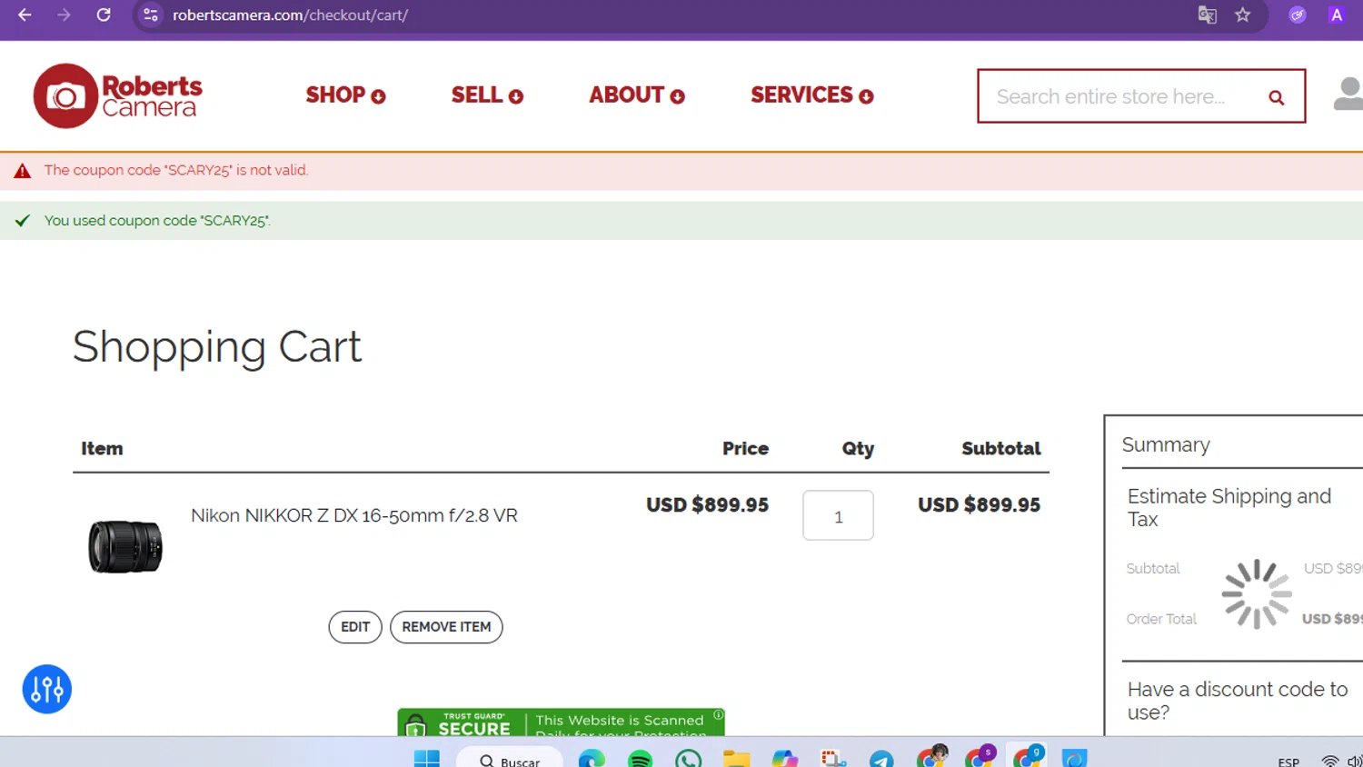Reload the page with the refresh icon

(x=104, y=15)
